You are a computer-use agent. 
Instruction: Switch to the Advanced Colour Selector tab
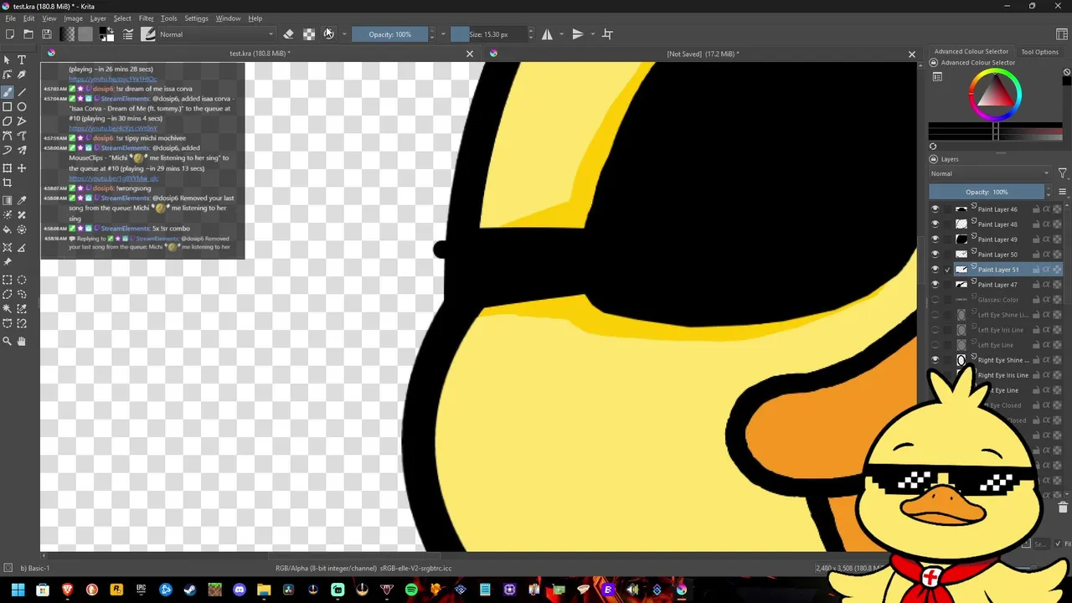pyautogui.click(x=971, y=52)
